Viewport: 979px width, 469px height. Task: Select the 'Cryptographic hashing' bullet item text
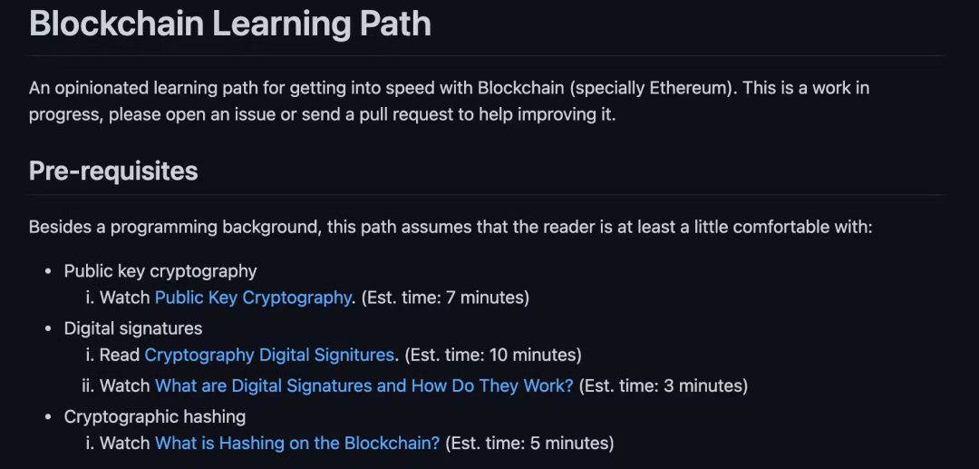[155, 417]
